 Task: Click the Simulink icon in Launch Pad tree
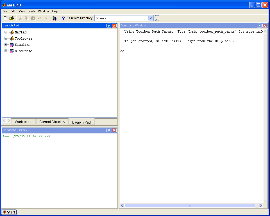[12, 45]
